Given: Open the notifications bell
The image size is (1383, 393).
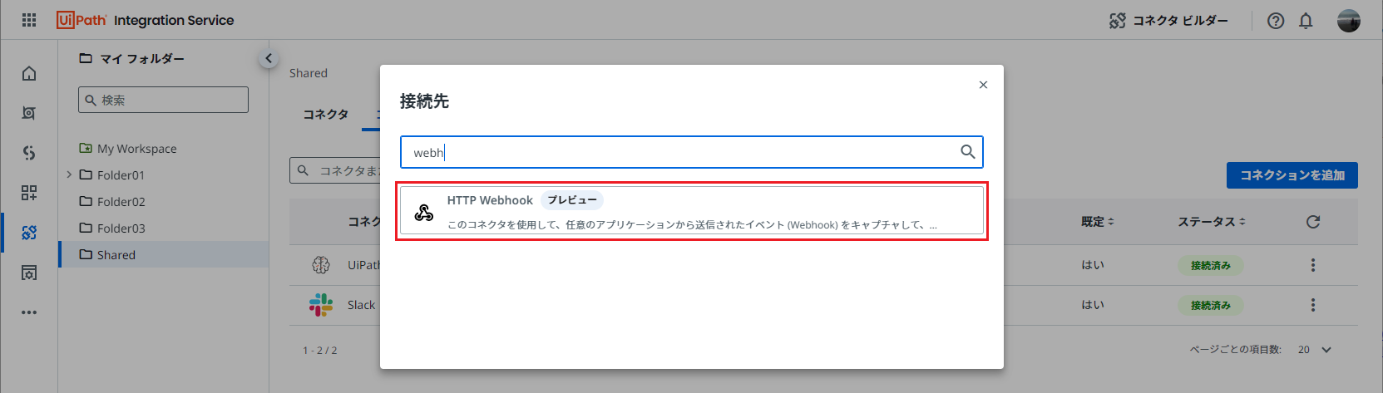Looking at the screenshot, I should point(1306,21).
